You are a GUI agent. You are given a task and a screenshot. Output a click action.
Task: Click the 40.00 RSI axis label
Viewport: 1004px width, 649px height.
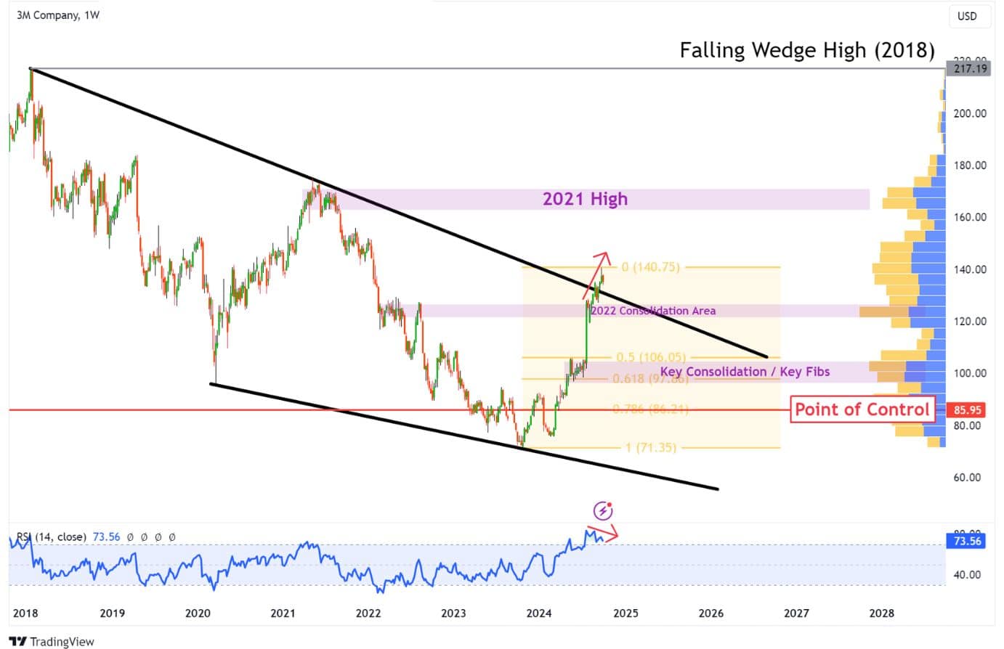click(x=967, y=575)
